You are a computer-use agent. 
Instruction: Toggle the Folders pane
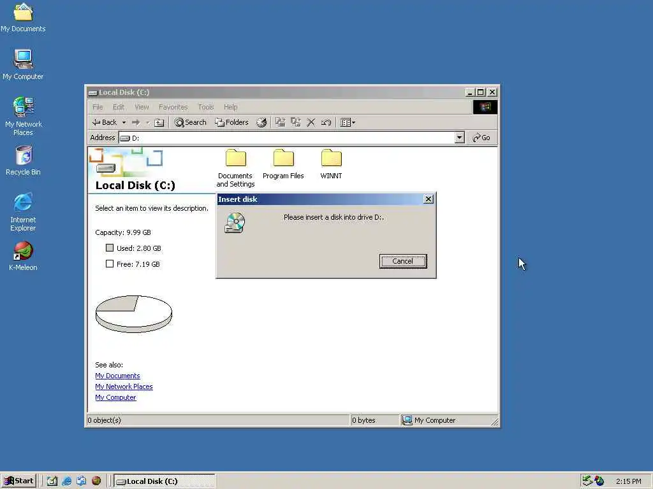[x=231, y=122]
